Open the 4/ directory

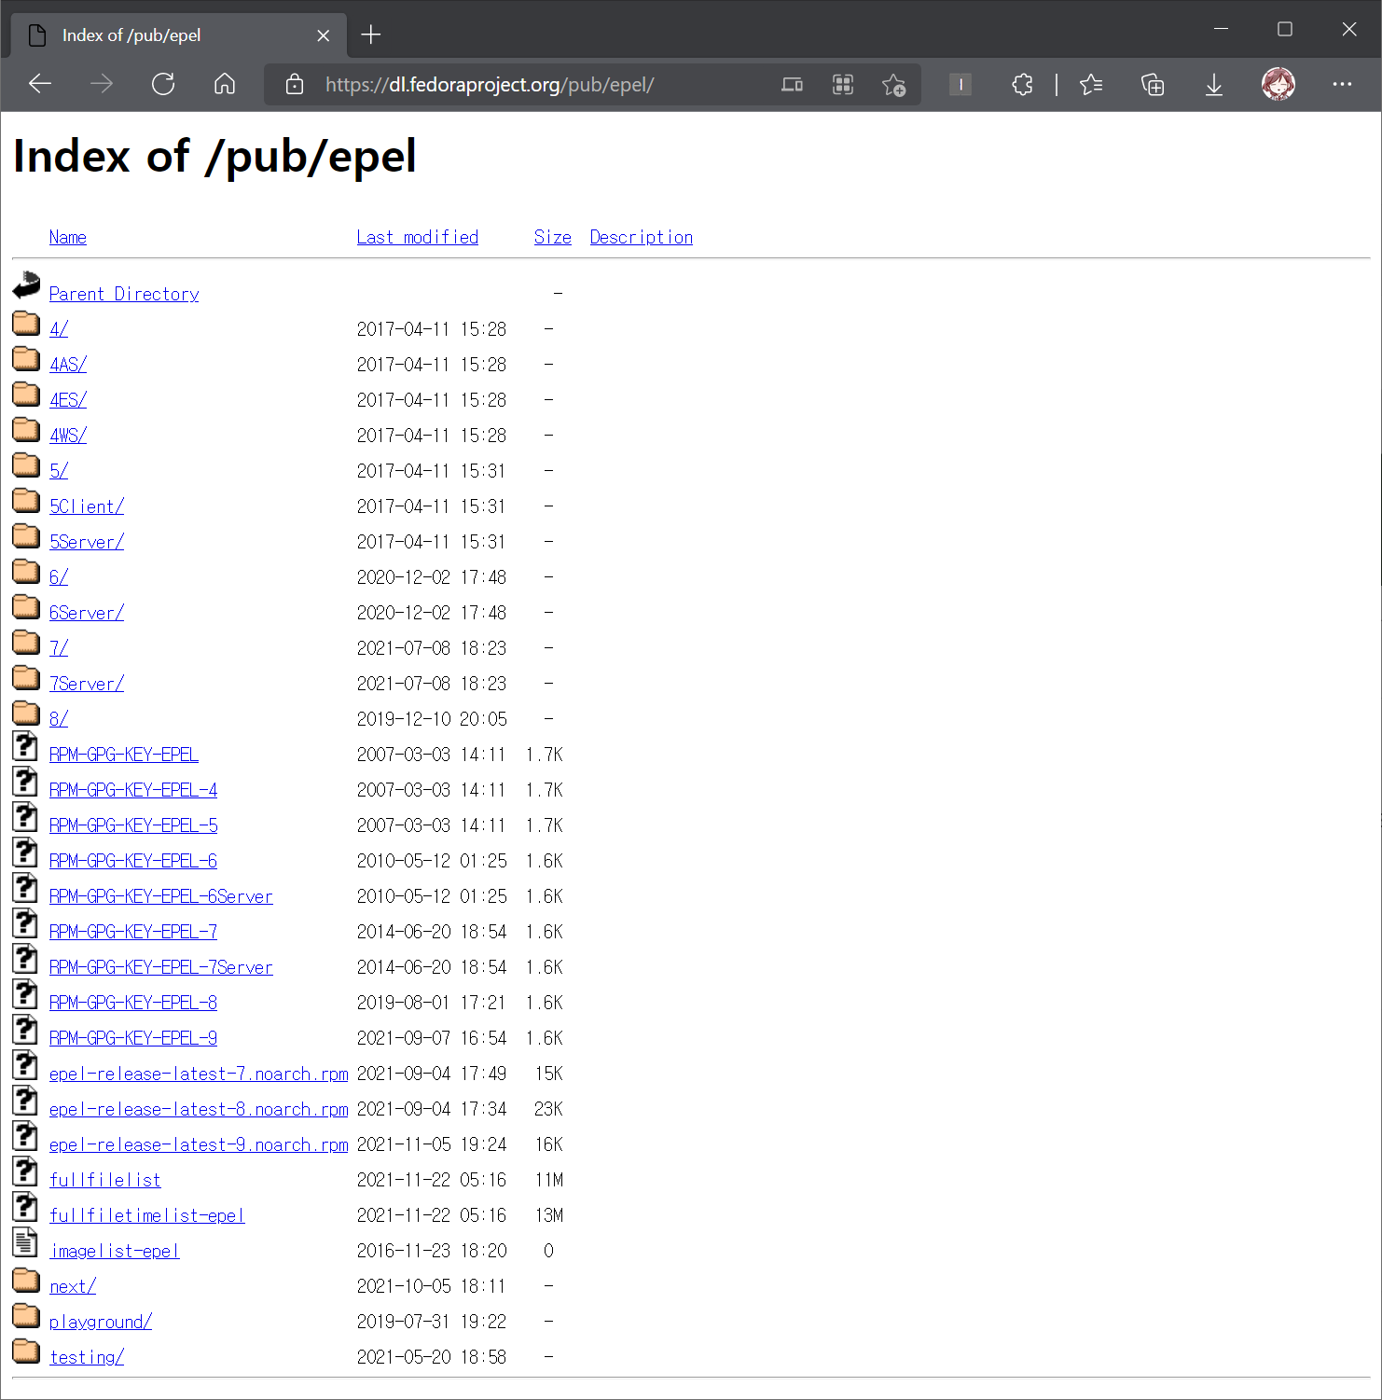pyautogui.click(x=59, y=329)
